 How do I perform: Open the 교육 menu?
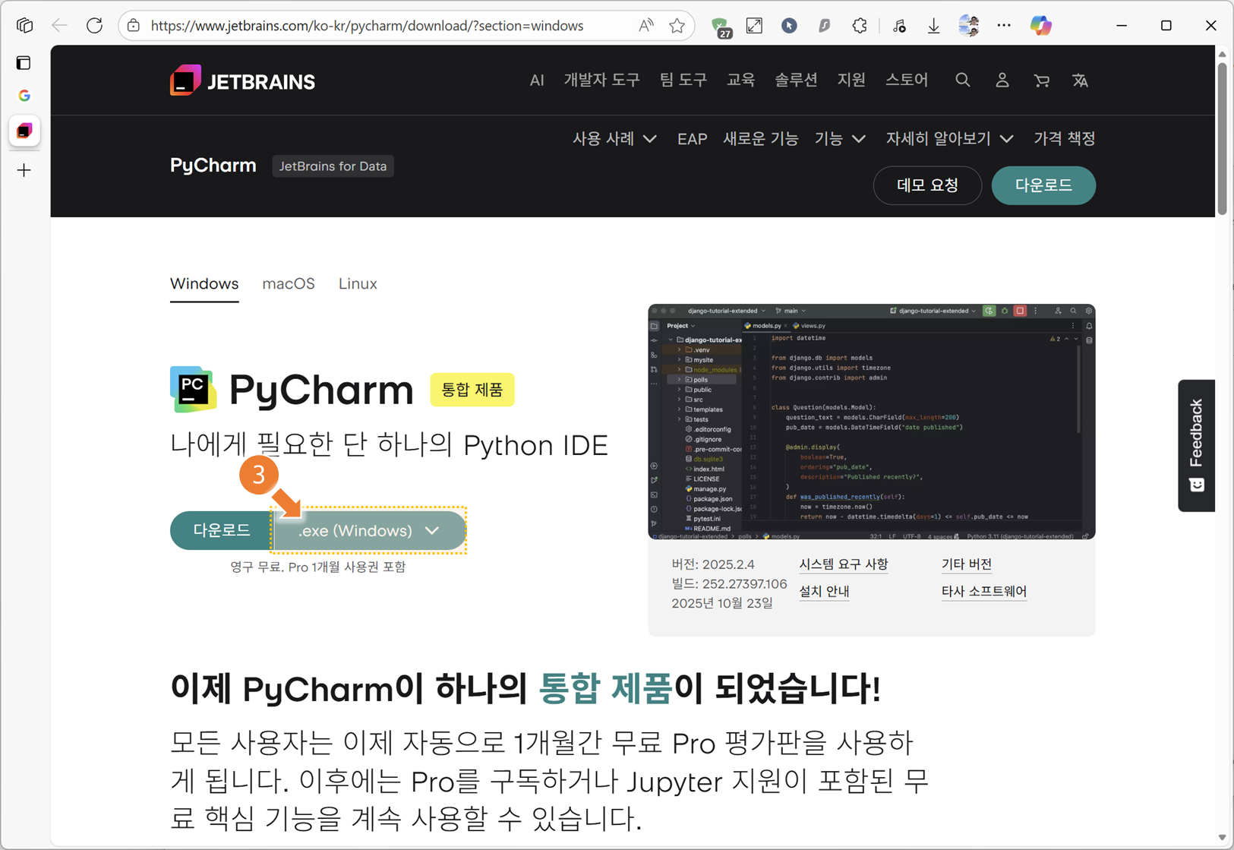pyautogui.click(x=740, y=80)
